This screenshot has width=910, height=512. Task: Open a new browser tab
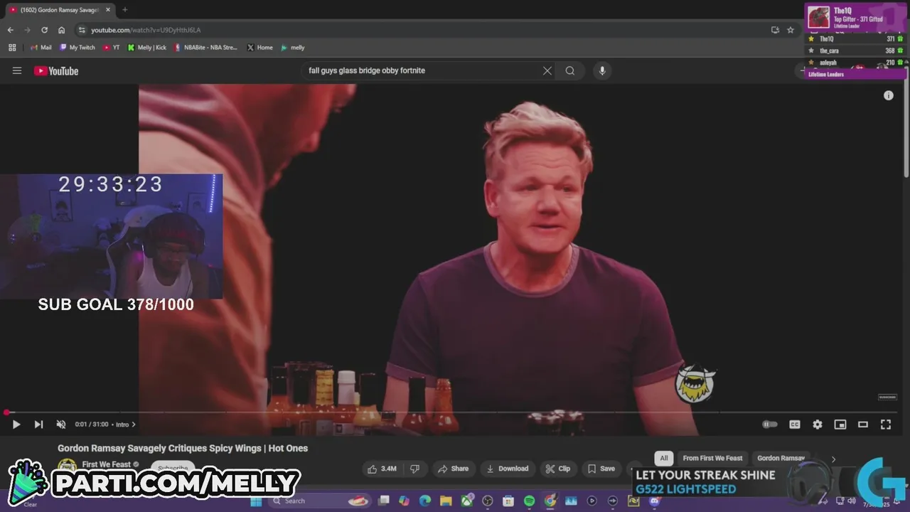(x=125, y=10)
